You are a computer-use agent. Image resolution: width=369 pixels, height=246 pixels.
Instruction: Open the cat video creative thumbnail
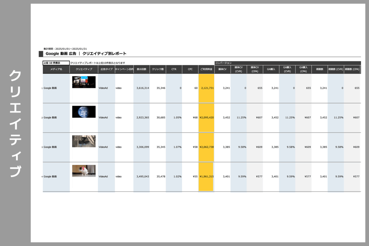(84, 171)
